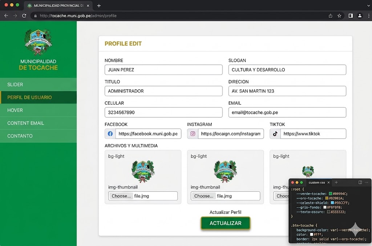Open the browser profile avatar icon

[360, 16]
